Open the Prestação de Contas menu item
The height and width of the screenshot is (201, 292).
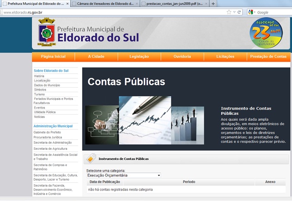point(268,57)
